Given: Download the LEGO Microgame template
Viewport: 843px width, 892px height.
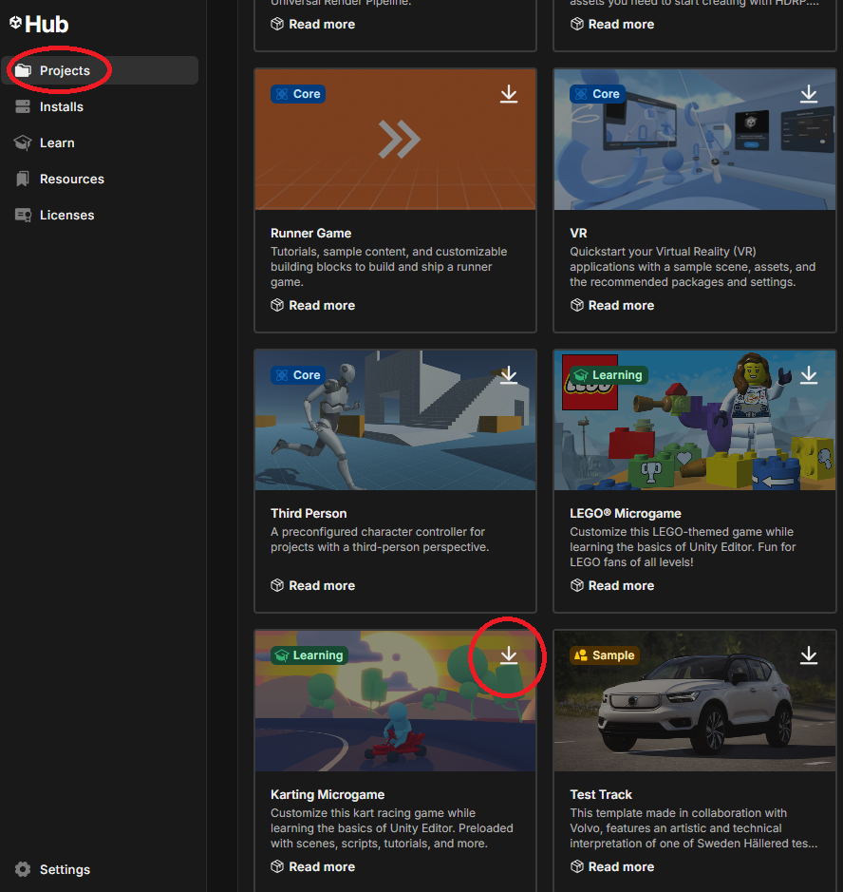Looking at the screenshot, I should click(808, 375).
